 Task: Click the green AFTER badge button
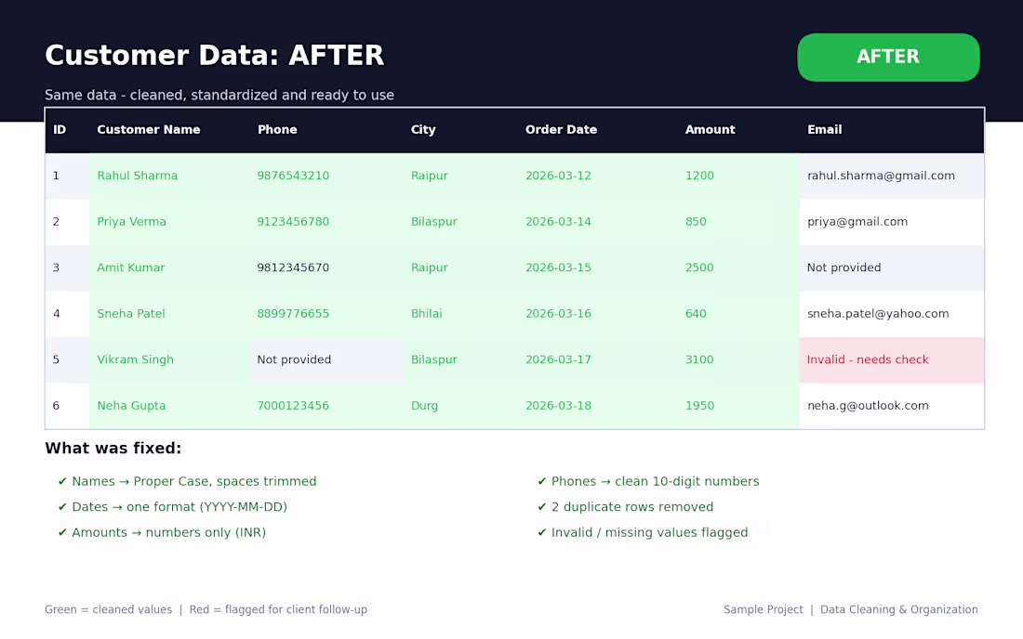pos(888,58)
